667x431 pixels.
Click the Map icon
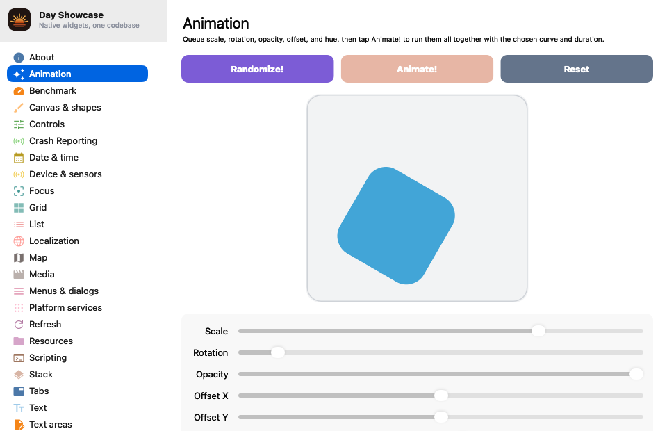coord(19,258)
